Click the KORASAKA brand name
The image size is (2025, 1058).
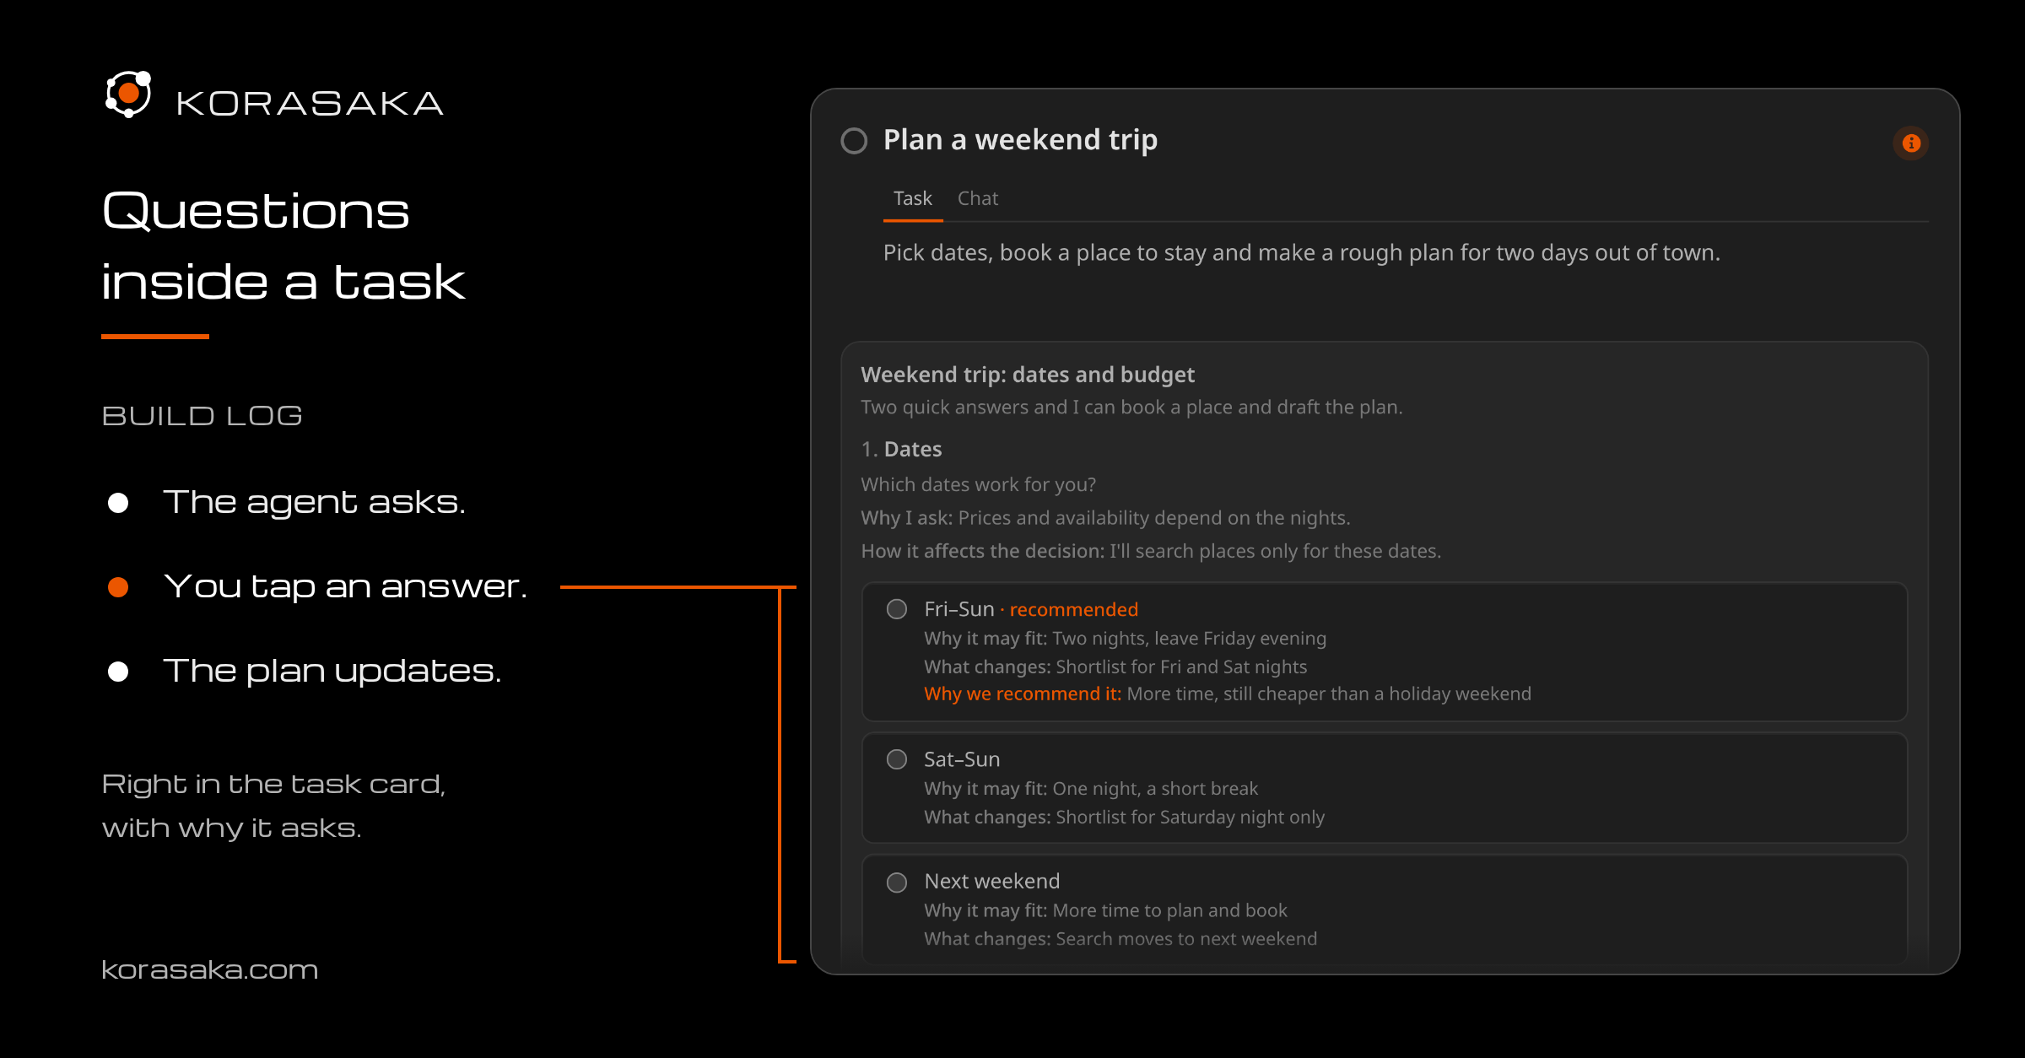[x=310, y=104]
